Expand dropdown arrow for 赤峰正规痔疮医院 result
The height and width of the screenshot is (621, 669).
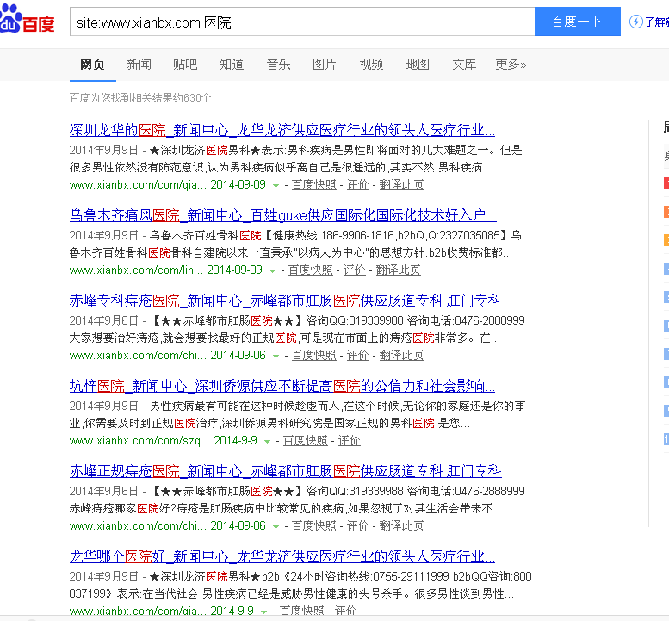(276, 527)
